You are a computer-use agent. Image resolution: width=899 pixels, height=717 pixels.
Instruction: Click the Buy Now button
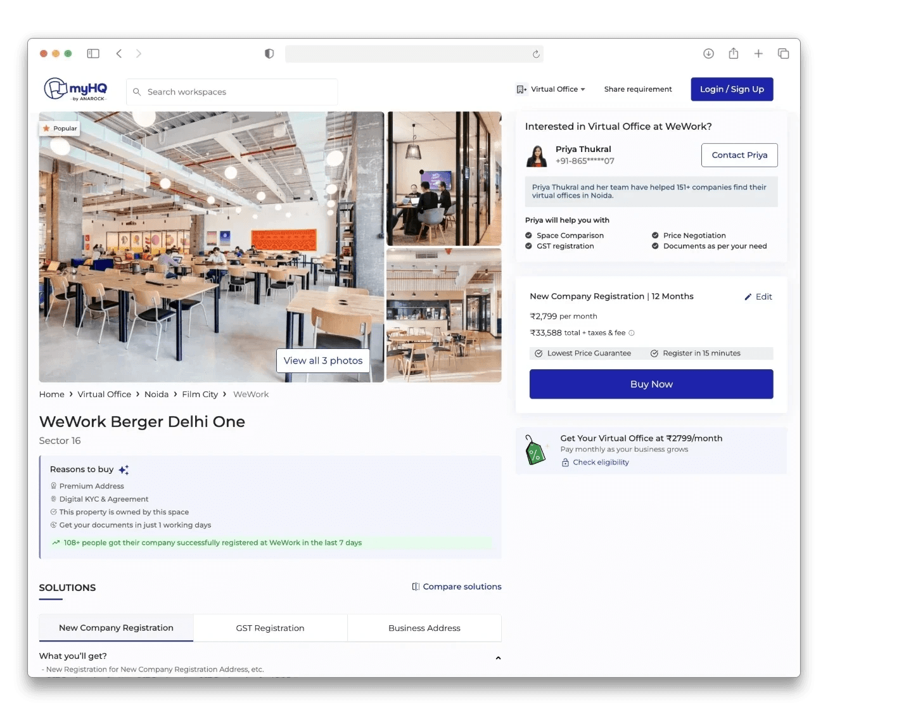coord(651,384)
